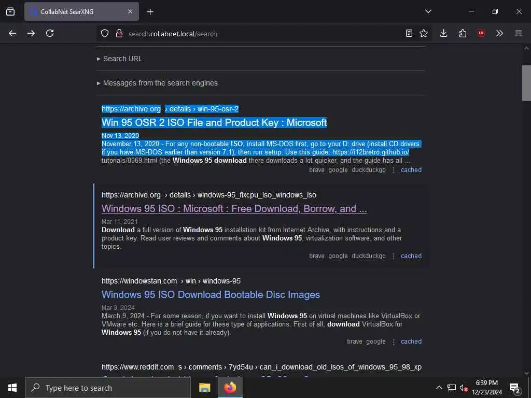
Task: Click the Nov 13, 2020 date text
Action: [120, 135]
